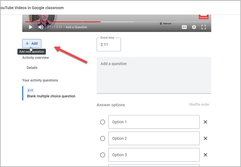This screenshot has height=167, width=241.
Task: Click the Option 1 text field
Action: (154, 122)
